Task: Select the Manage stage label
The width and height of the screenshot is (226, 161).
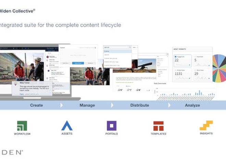Action: point(87,105)
